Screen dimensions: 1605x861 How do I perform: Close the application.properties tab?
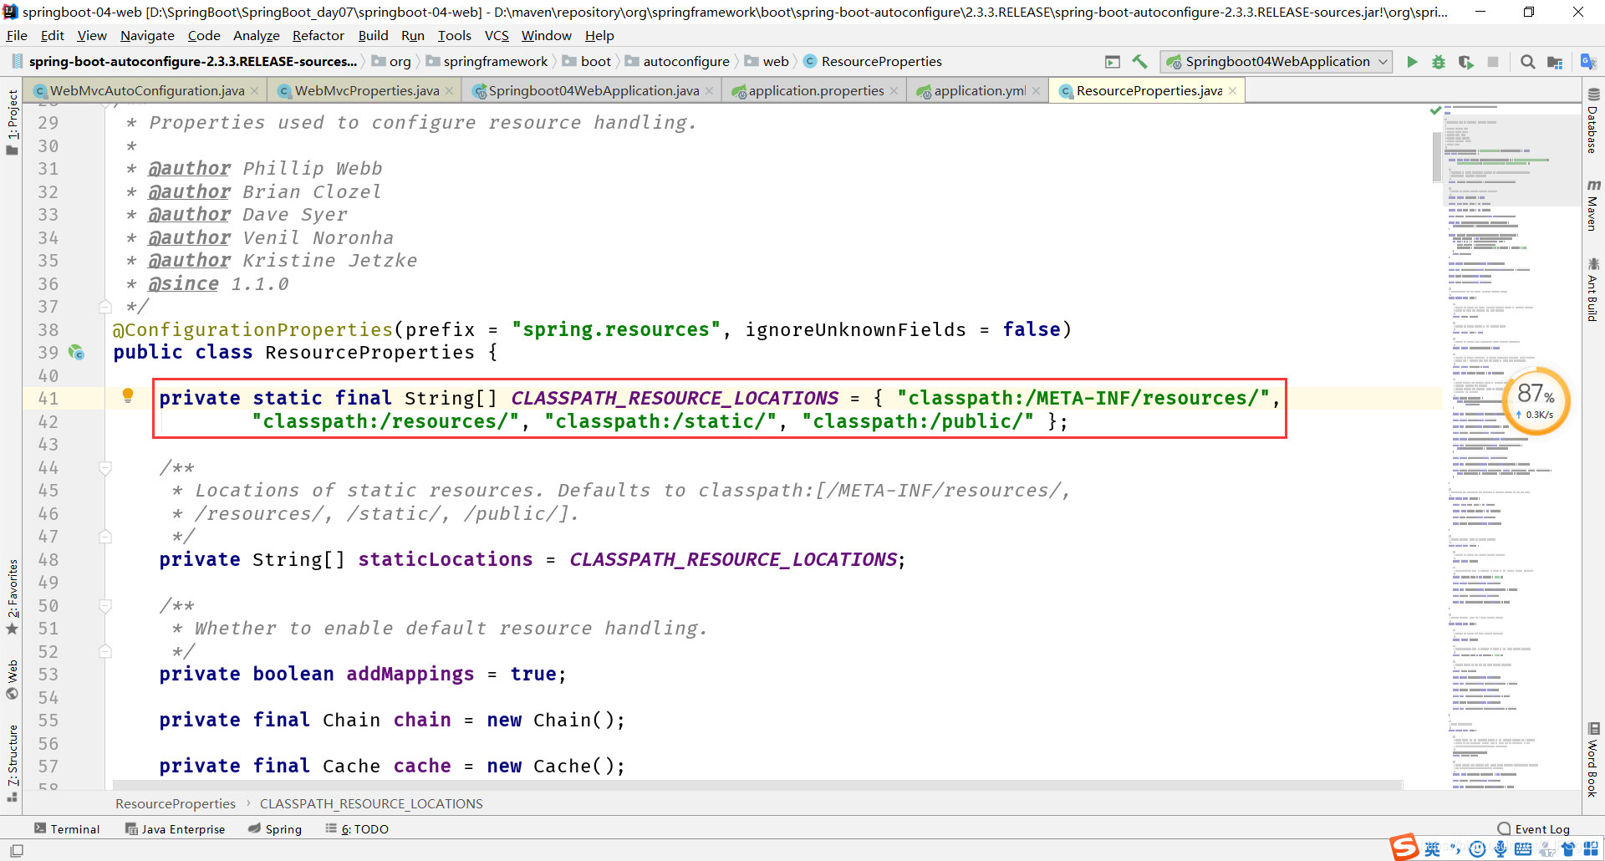point(894,91)
